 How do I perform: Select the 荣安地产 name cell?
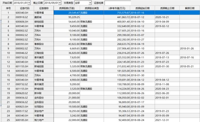(44, 111)
